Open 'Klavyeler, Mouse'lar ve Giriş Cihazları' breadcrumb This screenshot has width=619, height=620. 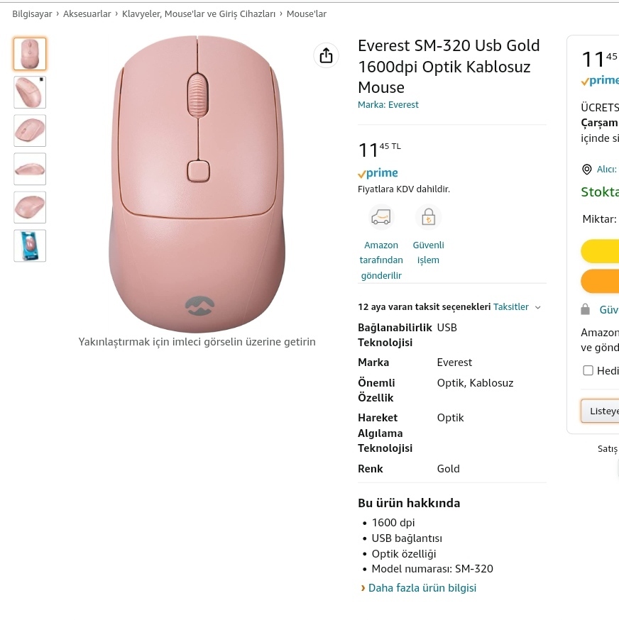point(199,14)
